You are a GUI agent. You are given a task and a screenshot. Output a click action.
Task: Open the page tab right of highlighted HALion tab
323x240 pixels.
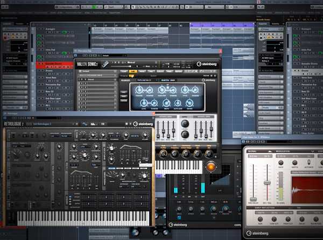click(x=142, y=71)
